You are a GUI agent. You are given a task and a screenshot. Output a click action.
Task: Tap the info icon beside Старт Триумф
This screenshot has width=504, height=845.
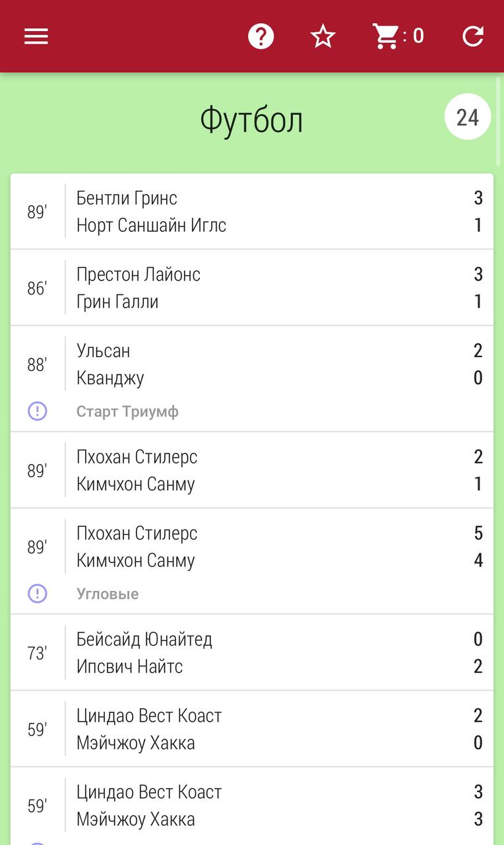point(38,411)
